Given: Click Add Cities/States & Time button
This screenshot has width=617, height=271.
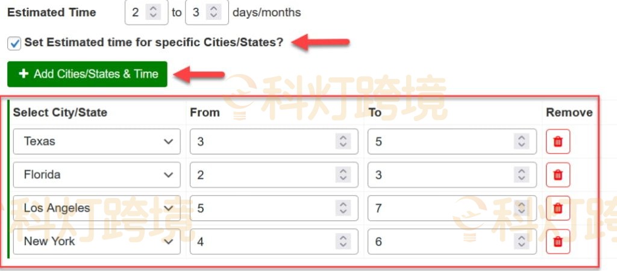Looking at the screenshot, I should pyautogui.click(x=87, y=74).
